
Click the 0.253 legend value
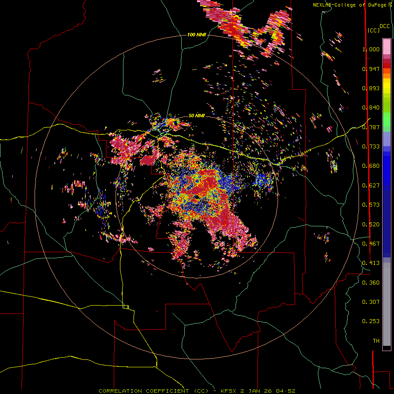point(371,321)
